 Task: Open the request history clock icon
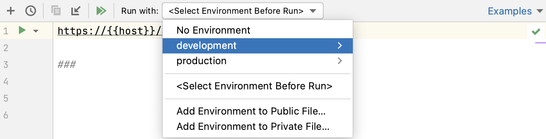pyautogui.click(x=30, y=11)
